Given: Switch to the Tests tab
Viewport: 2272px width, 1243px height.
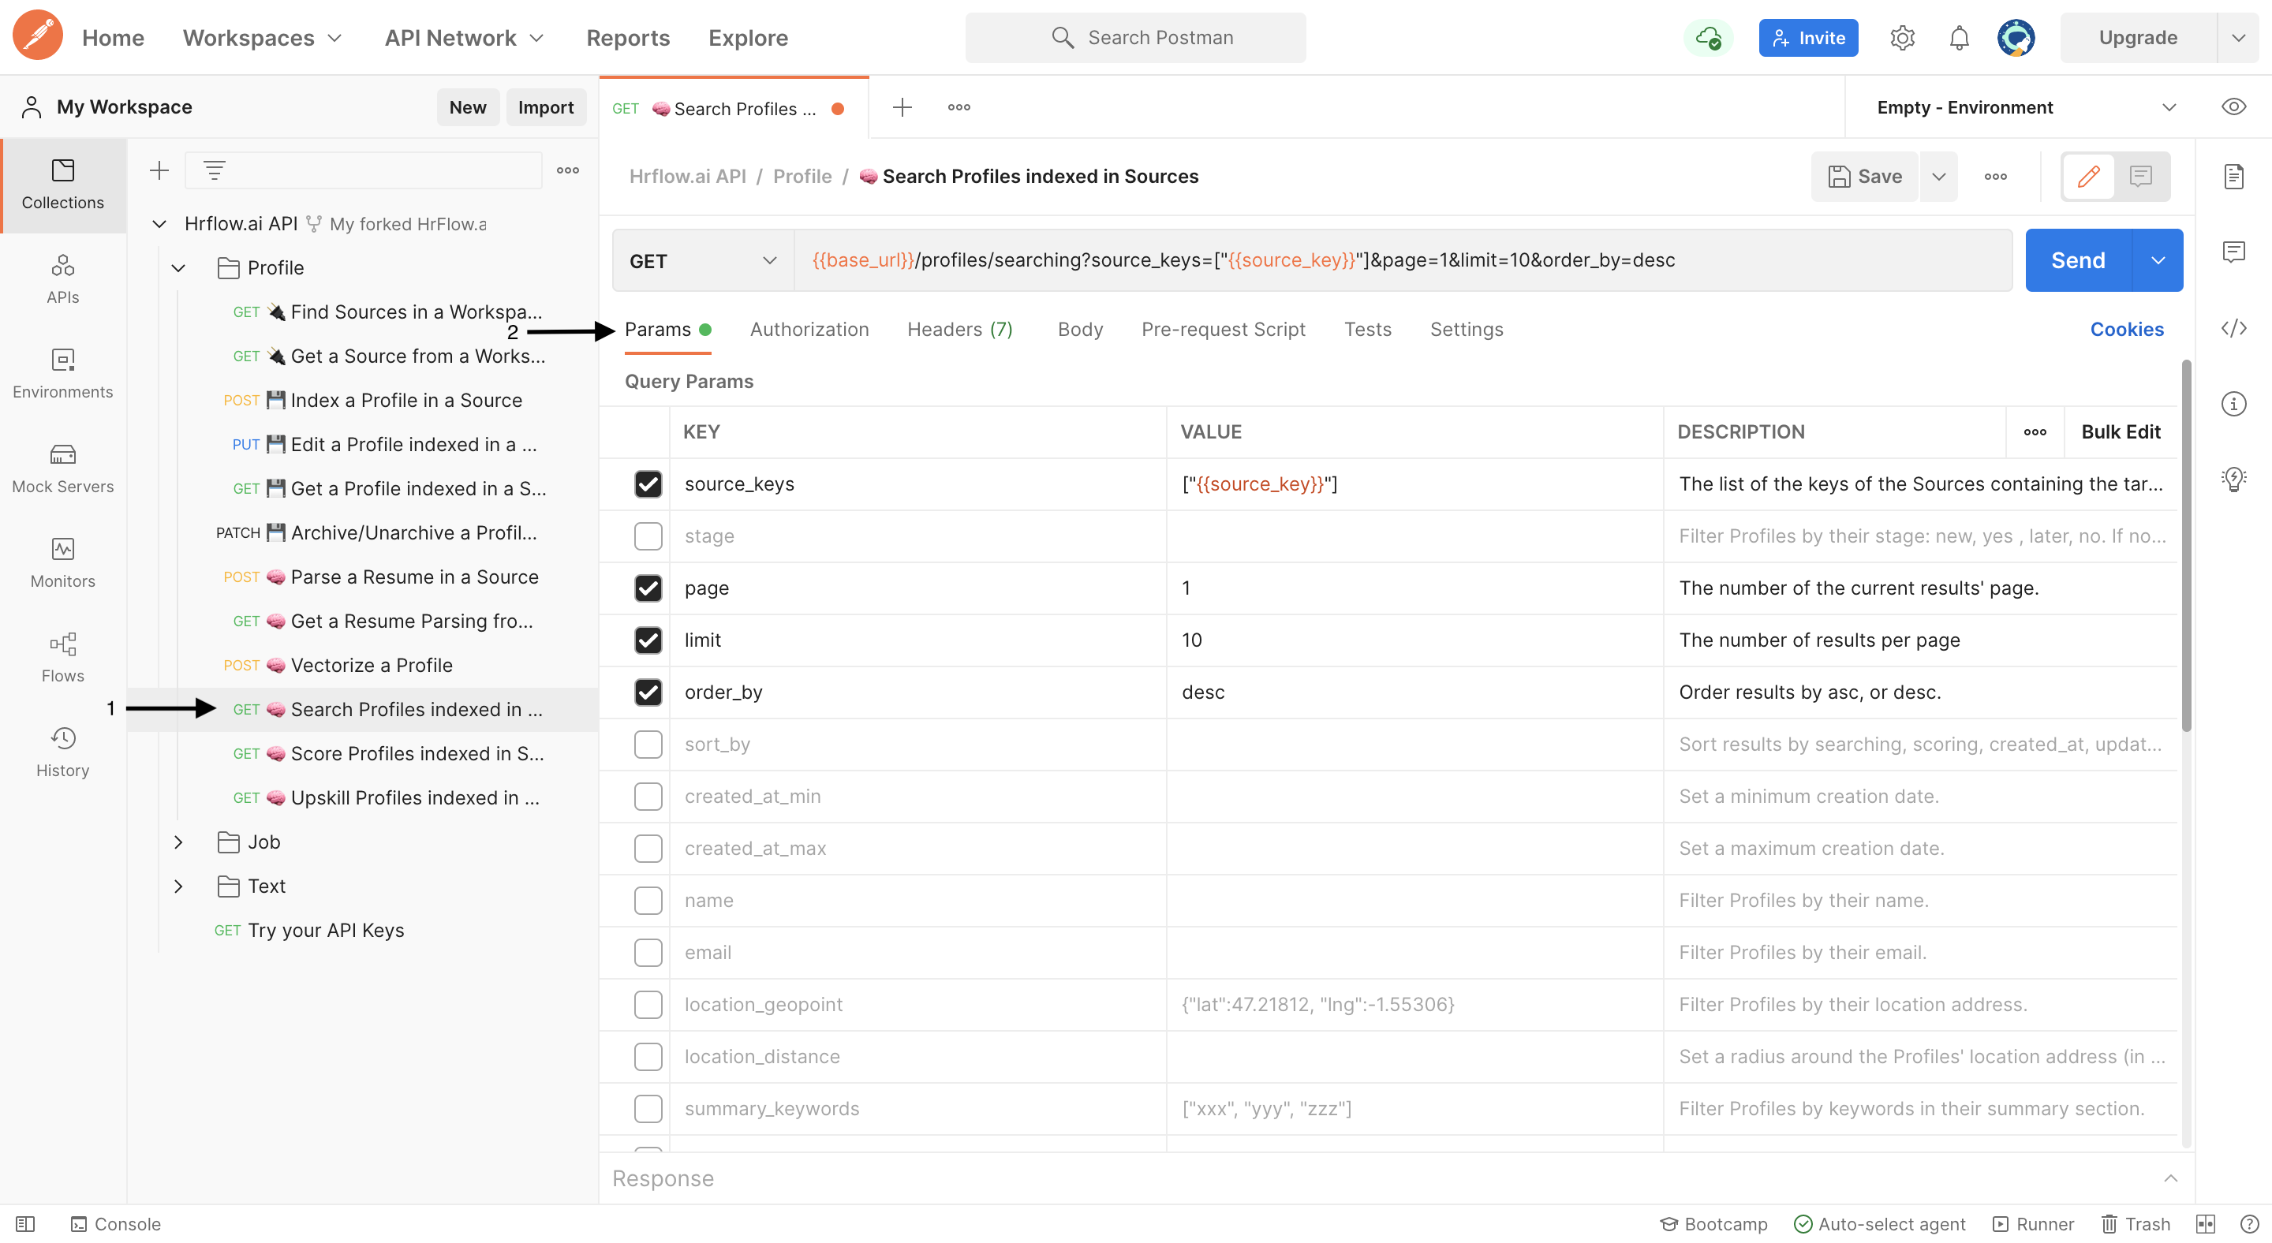Looking at the screenshot, I should [1367, 329].
